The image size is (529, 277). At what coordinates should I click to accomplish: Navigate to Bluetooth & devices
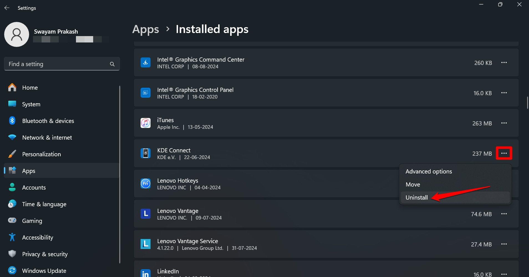tap(48, 121)
